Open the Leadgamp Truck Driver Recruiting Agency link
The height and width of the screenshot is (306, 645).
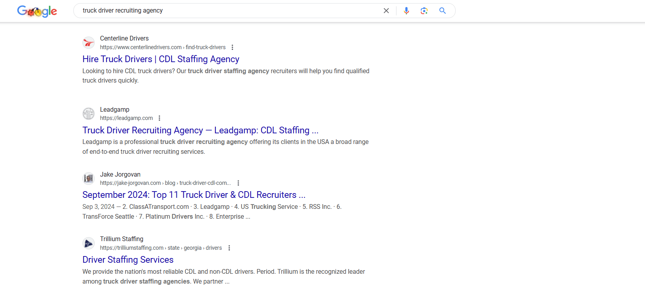click(x=200, y=130)
